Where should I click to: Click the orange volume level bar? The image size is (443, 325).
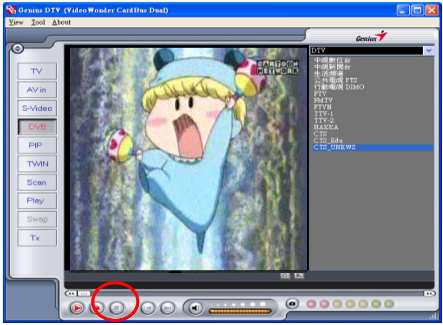pyautogui.click(x=240, y=311)
